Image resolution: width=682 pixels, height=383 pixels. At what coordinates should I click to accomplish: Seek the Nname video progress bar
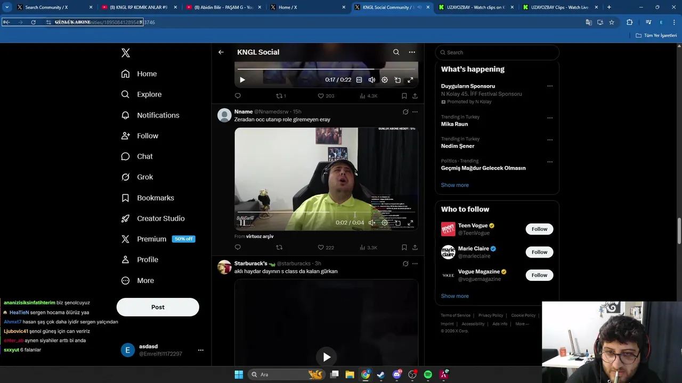click(x=326, y=212)
